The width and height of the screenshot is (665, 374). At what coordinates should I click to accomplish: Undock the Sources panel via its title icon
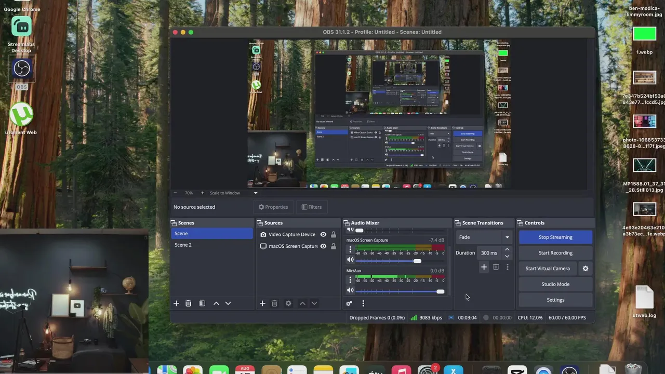click(x=260, y=223)
